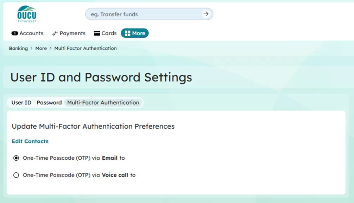Go to Banking in breadcrumb

click(x=18, y=48)
